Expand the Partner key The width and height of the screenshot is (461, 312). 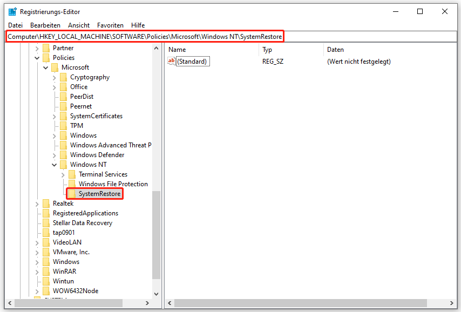pos(37,48)
